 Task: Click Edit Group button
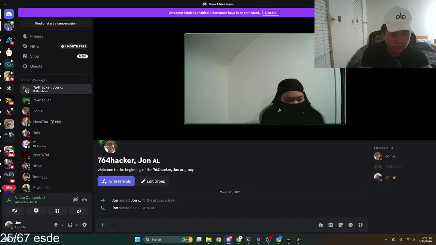tap(153, 181)
